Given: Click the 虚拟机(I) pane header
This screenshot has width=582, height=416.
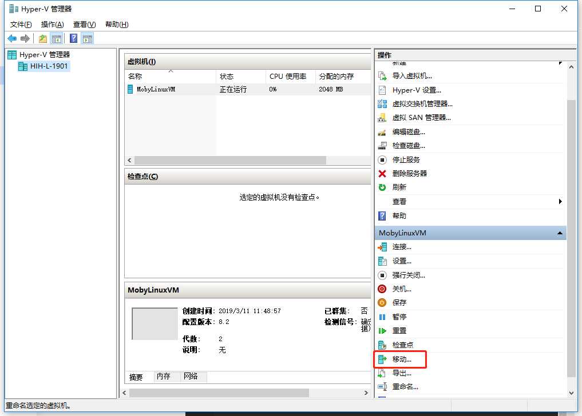Looking at the screenshot, I should click(x=248, y=62).
